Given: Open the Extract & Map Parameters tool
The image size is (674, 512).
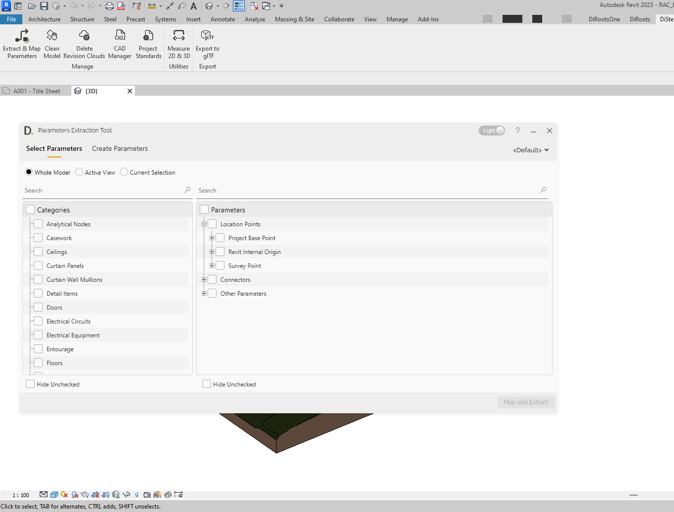Looking at the screenshot, I should (21, 44).
